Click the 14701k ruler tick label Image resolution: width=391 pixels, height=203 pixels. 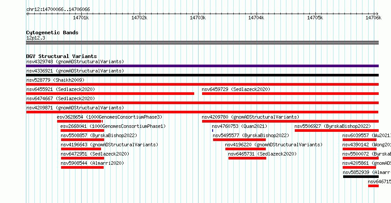pyautogui.click(x=81, y=18)
